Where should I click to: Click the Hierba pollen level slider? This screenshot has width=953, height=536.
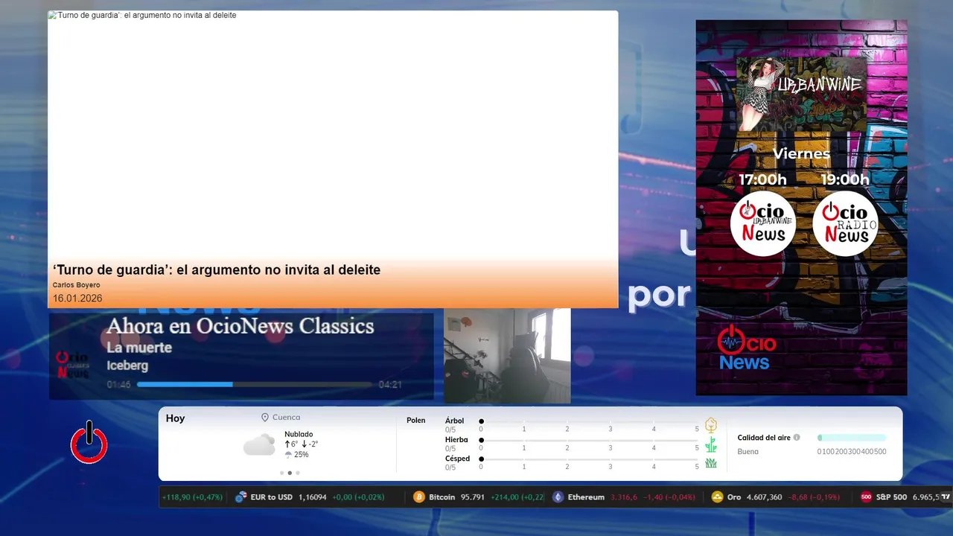589,440
